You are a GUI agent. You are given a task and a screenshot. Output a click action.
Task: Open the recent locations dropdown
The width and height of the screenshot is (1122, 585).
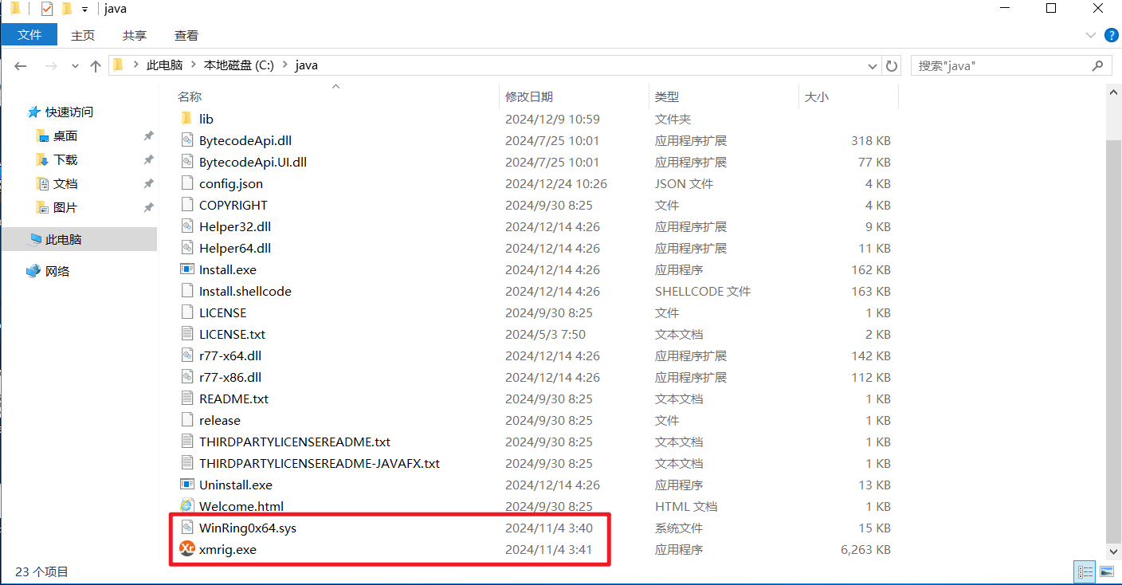coord(75,66)
